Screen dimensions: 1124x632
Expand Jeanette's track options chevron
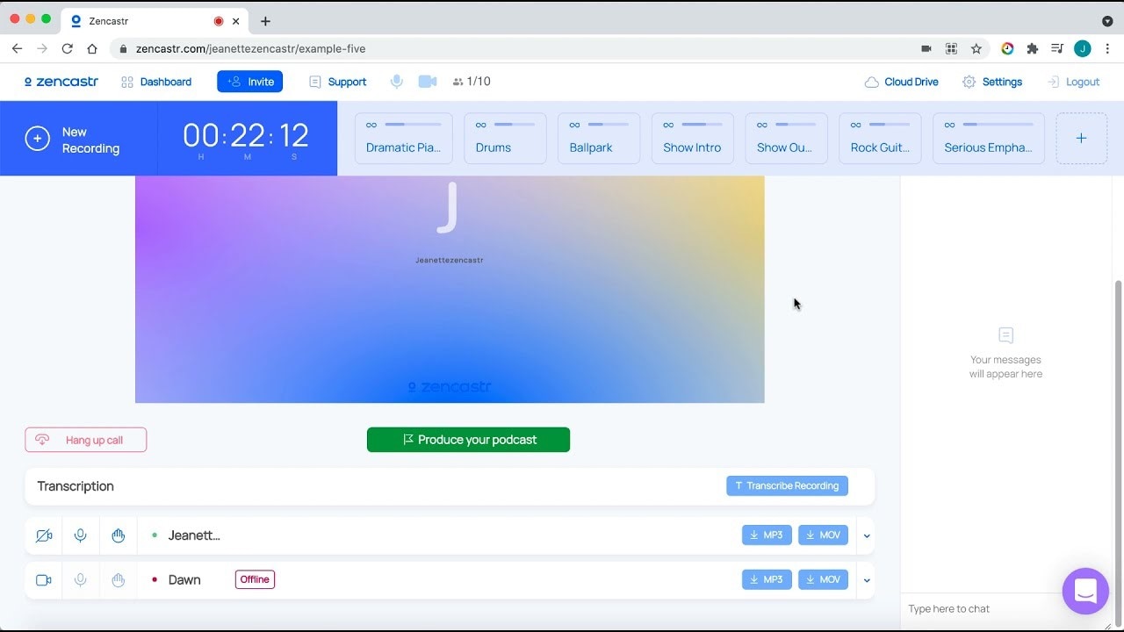(867, 535)
